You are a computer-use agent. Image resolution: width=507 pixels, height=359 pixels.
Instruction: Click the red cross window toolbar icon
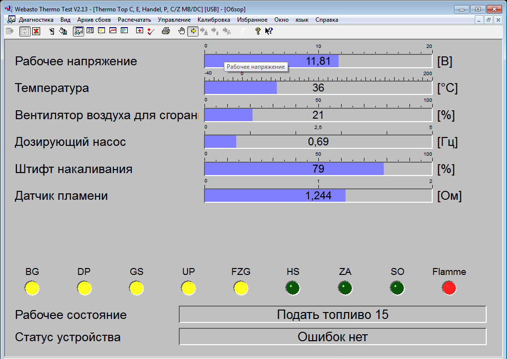(139, 31)
